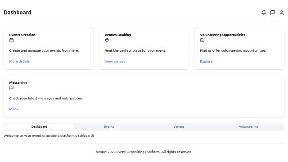Click the speech bubble icon under Messaging
288x162 pixels.
pyautogui.click(x=11, y=88)
